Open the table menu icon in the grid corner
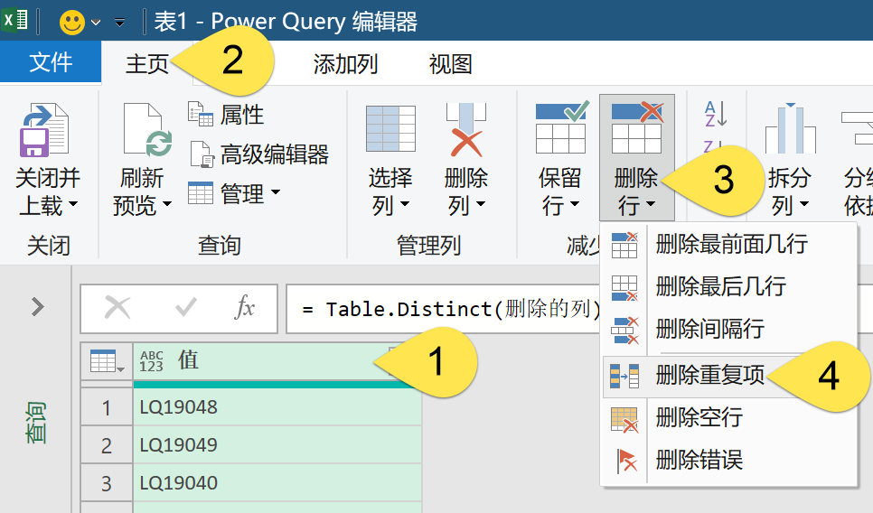873x513 pixels. (107, 361)
